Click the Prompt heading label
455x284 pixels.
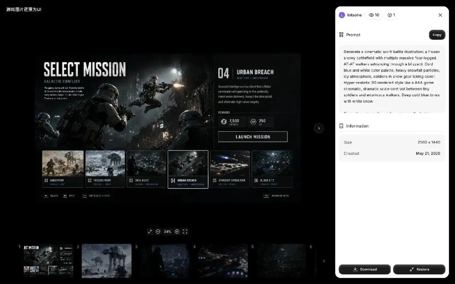[x=353, y=35]
